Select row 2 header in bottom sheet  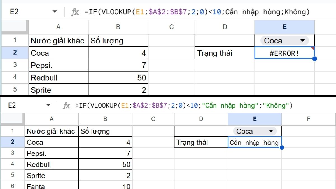point(12,142)
